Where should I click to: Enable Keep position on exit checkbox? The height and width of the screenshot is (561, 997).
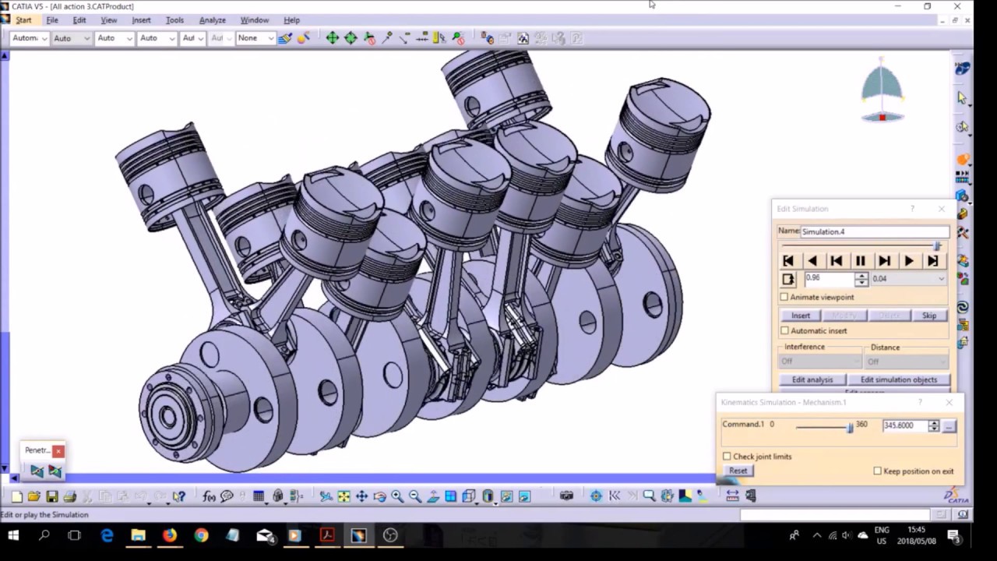click(878, 471)
